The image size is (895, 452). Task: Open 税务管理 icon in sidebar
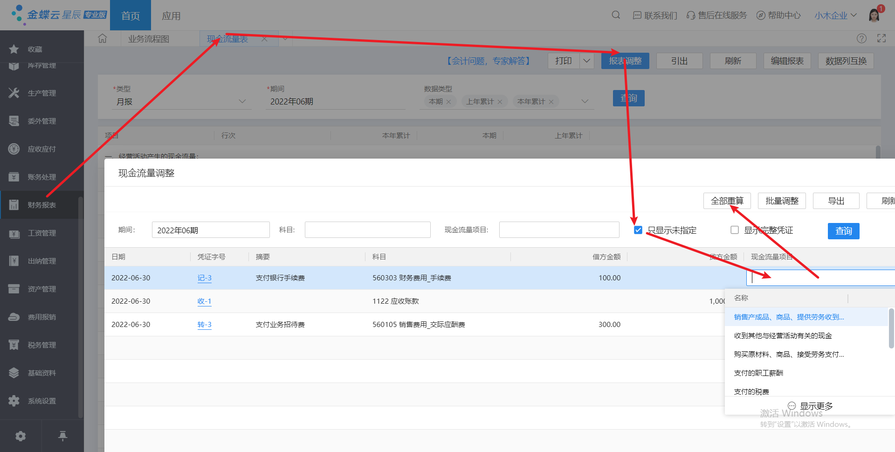coord(14,345)
